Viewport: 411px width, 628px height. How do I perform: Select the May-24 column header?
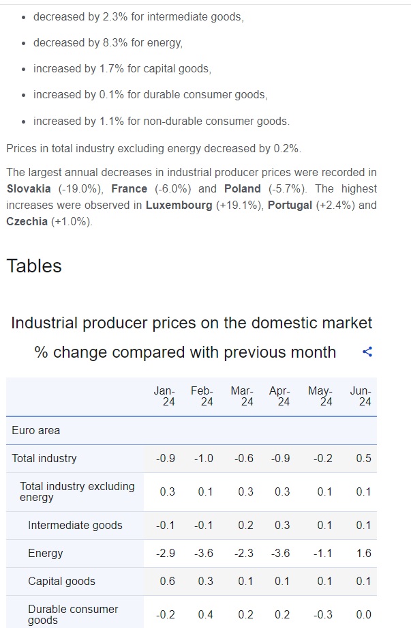pyautogui.click(x=320, y=397)
